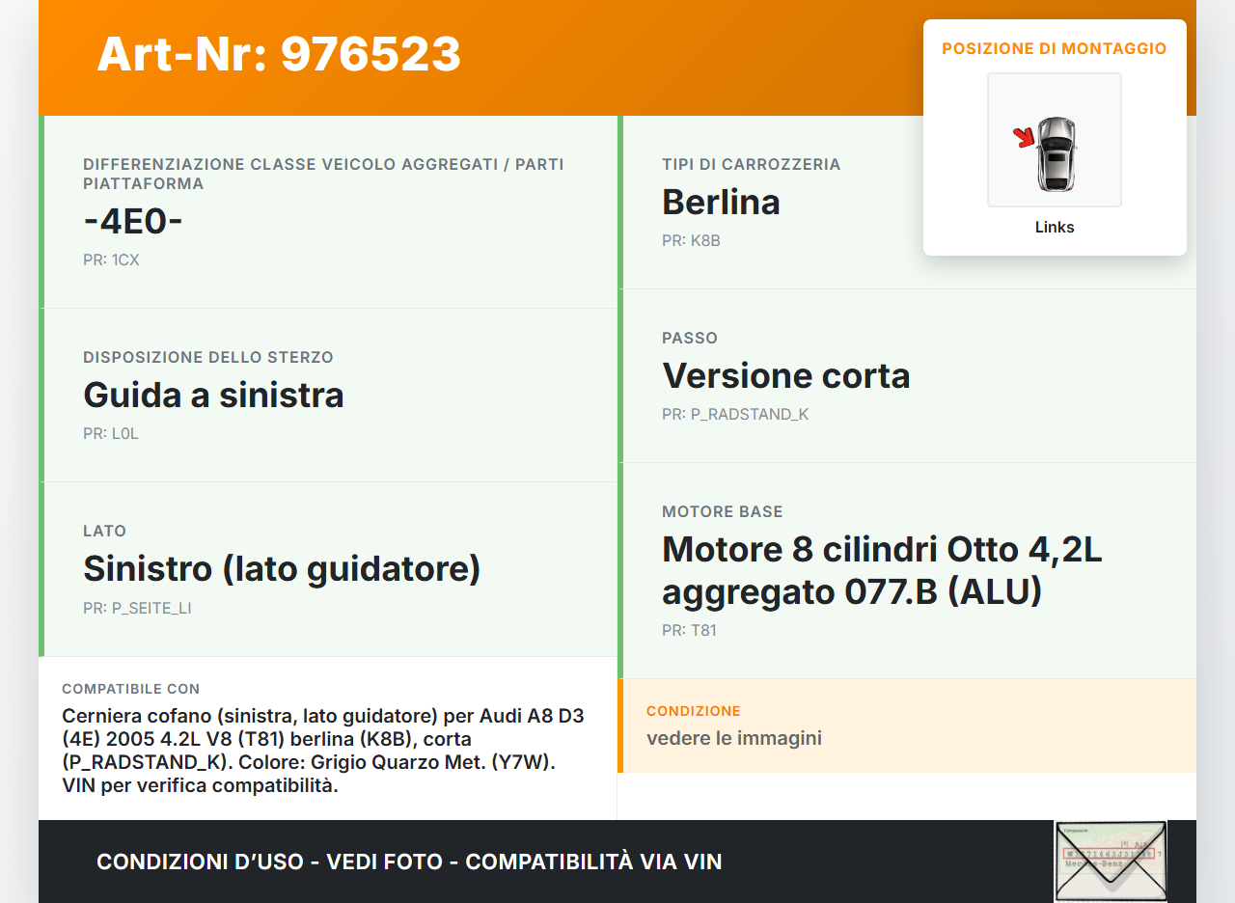Click the LATO label

click(104, 531)
